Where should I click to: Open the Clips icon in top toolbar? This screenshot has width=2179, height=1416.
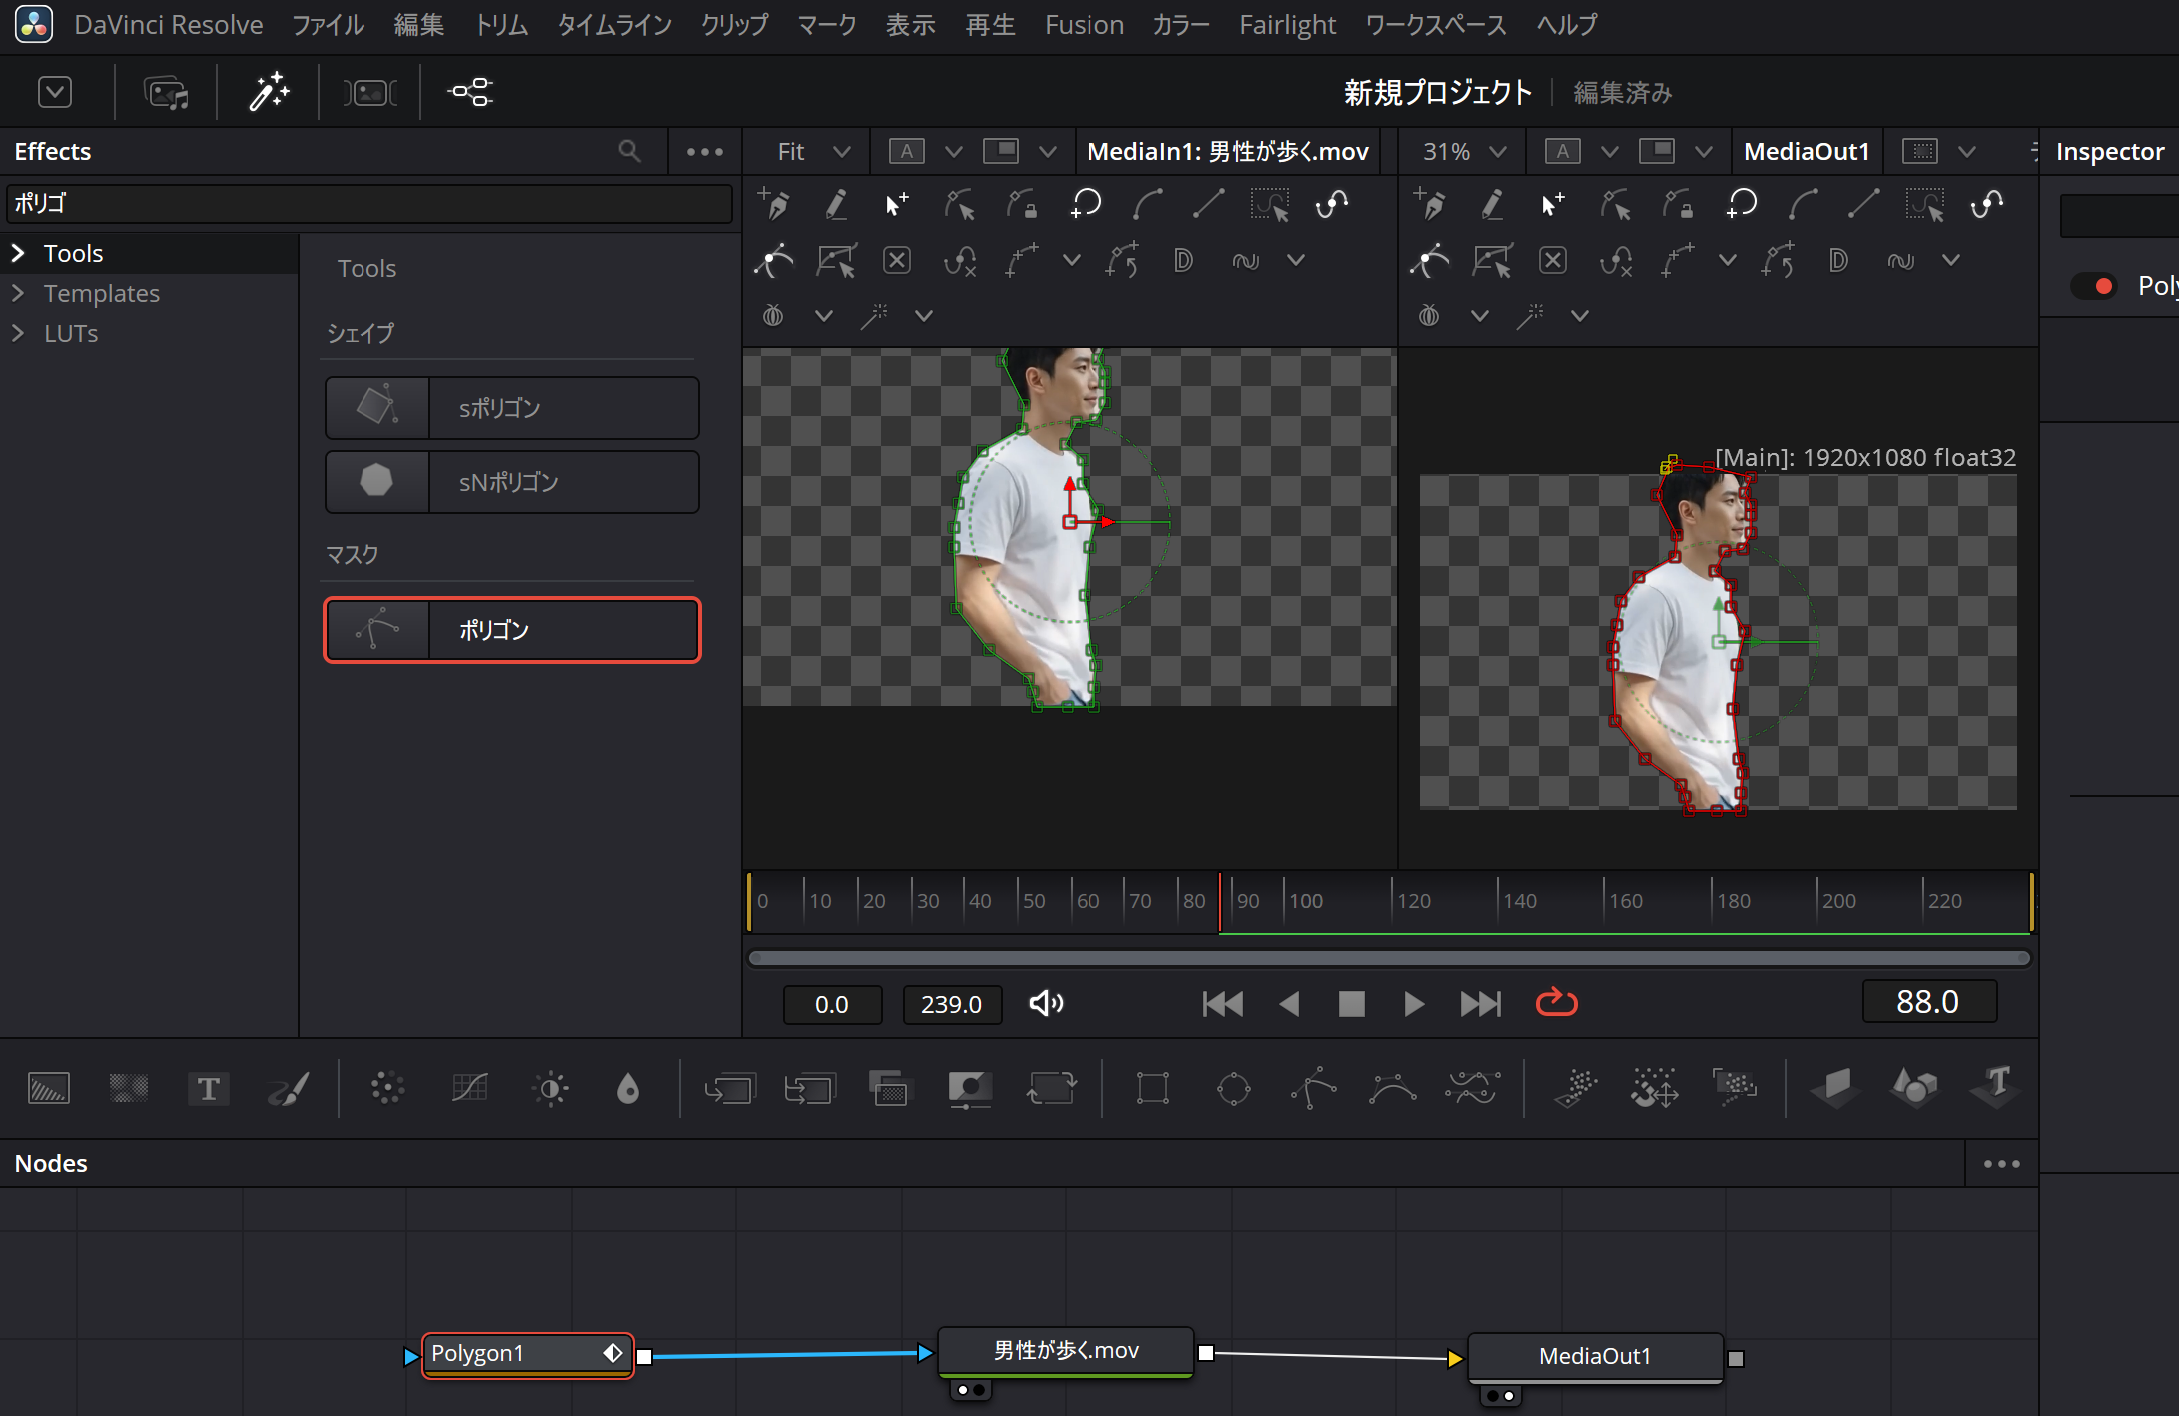click(x=369, y=93)
